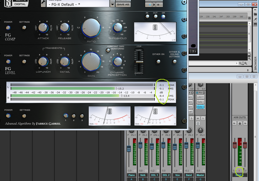Open the help question mark dropdown
The image size is (259, 181).
click(x=193, y=51)
